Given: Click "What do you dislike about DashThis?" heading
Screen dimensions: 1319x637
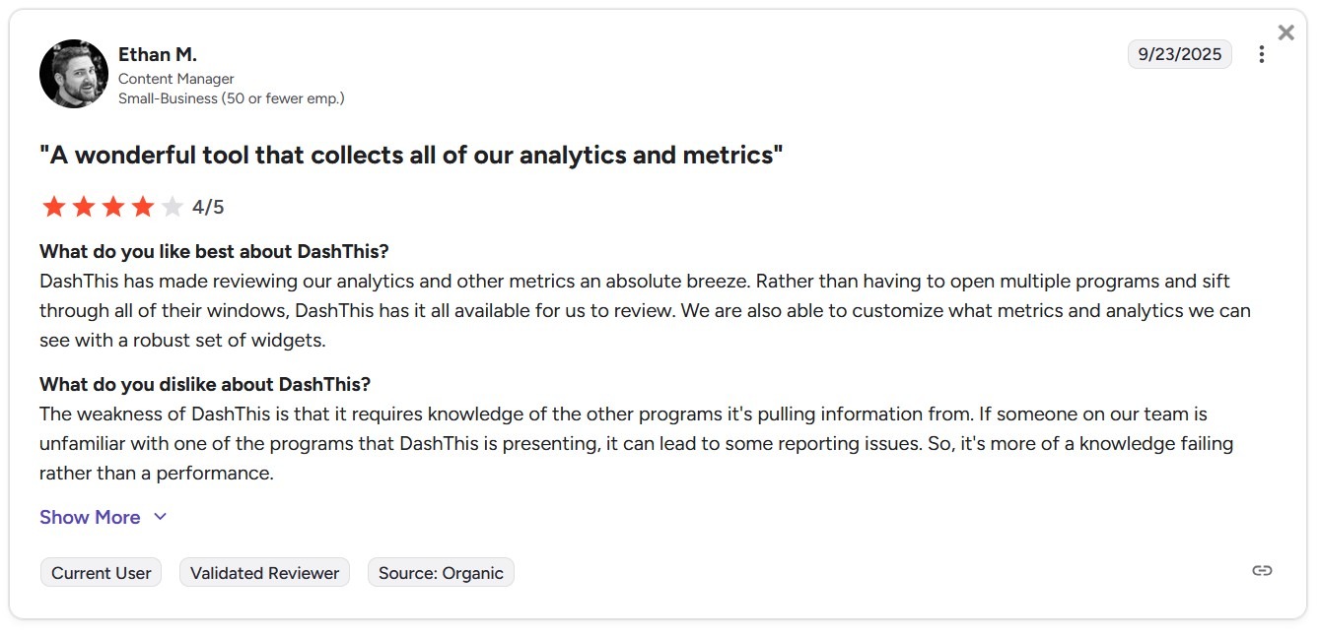Looking at the screenshot, I should coord(205,384).
